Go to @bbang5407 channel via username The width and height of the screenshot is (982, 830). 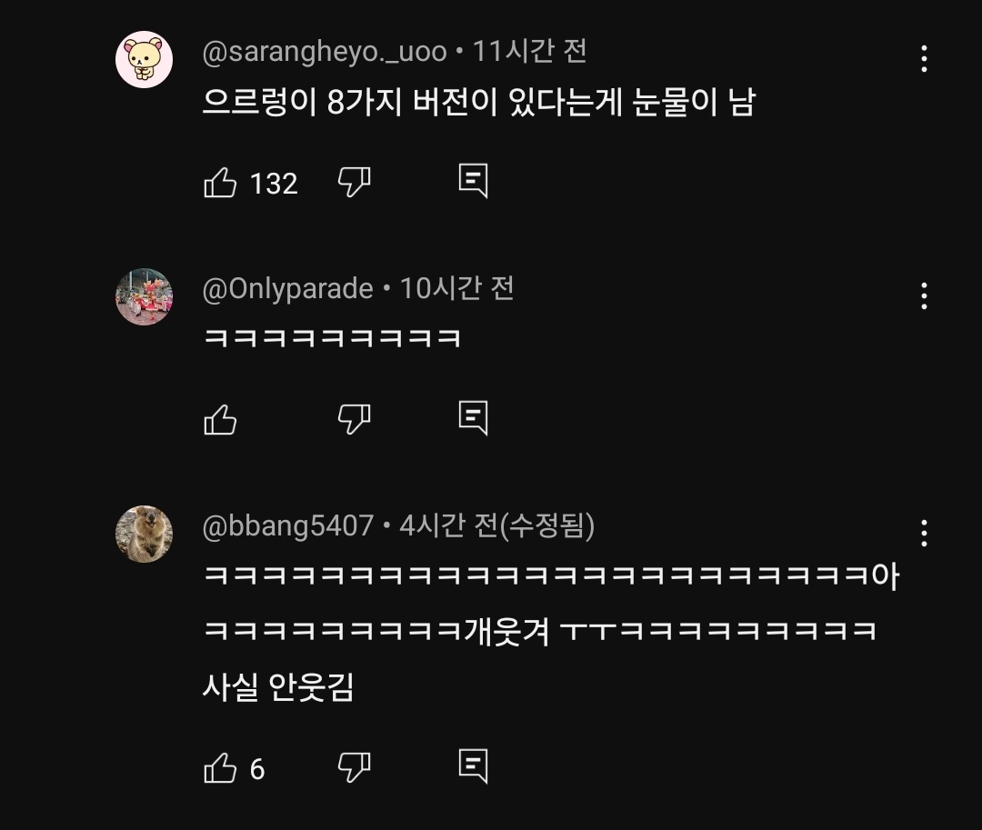click(288, 525)
